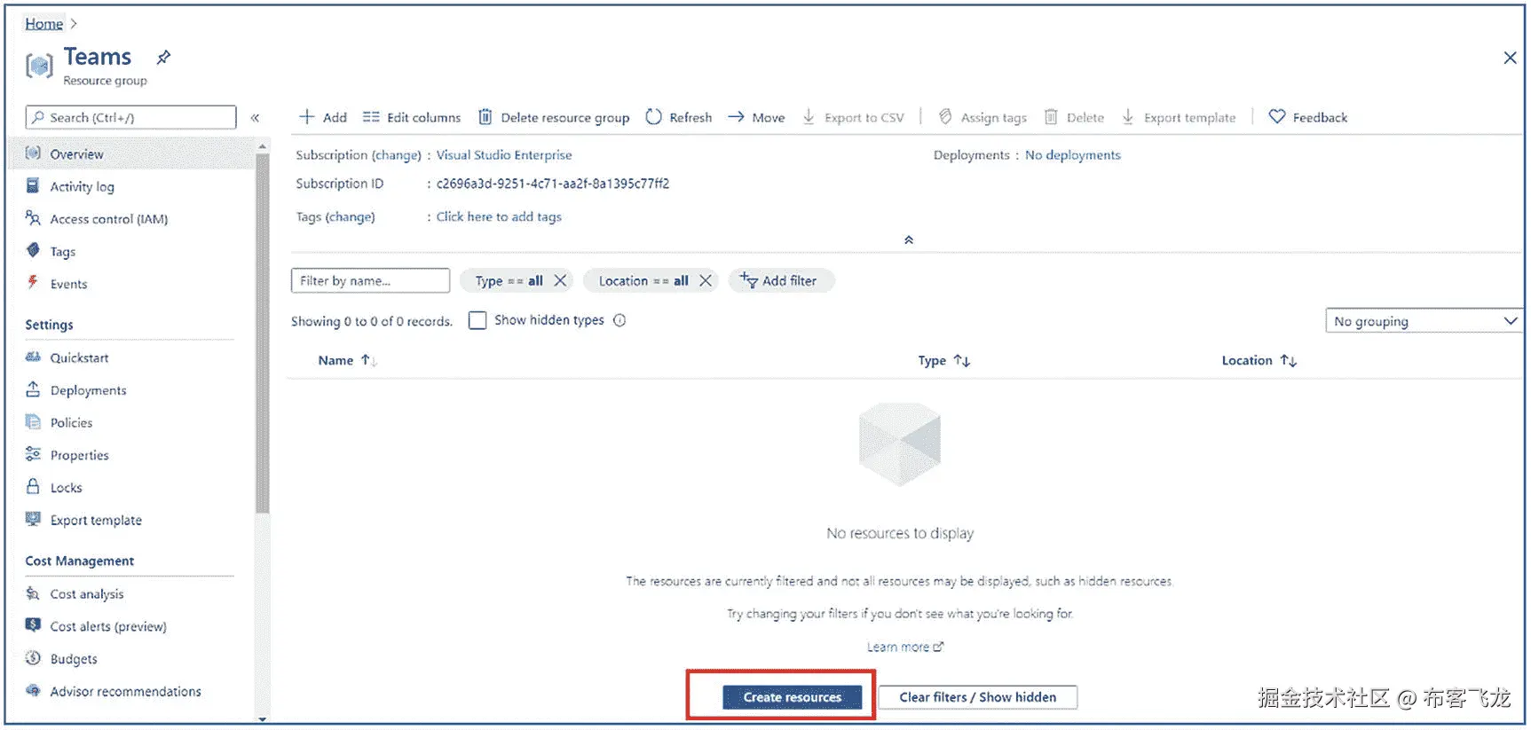Click the Visual Studio Enterprise subscription link

504,154
